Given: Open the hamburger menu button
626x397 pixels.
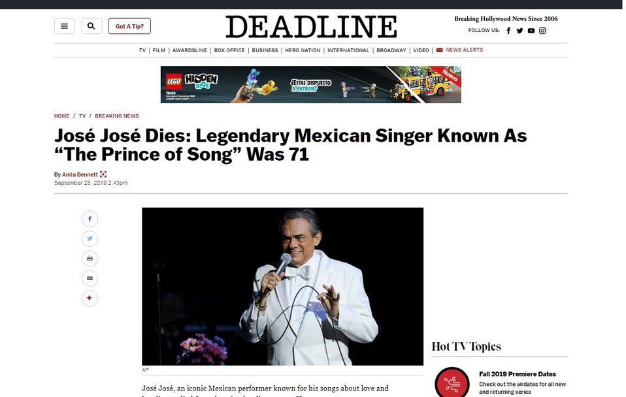Looking at the screenshot, I should pyautogui.click(x=64, y=26).
